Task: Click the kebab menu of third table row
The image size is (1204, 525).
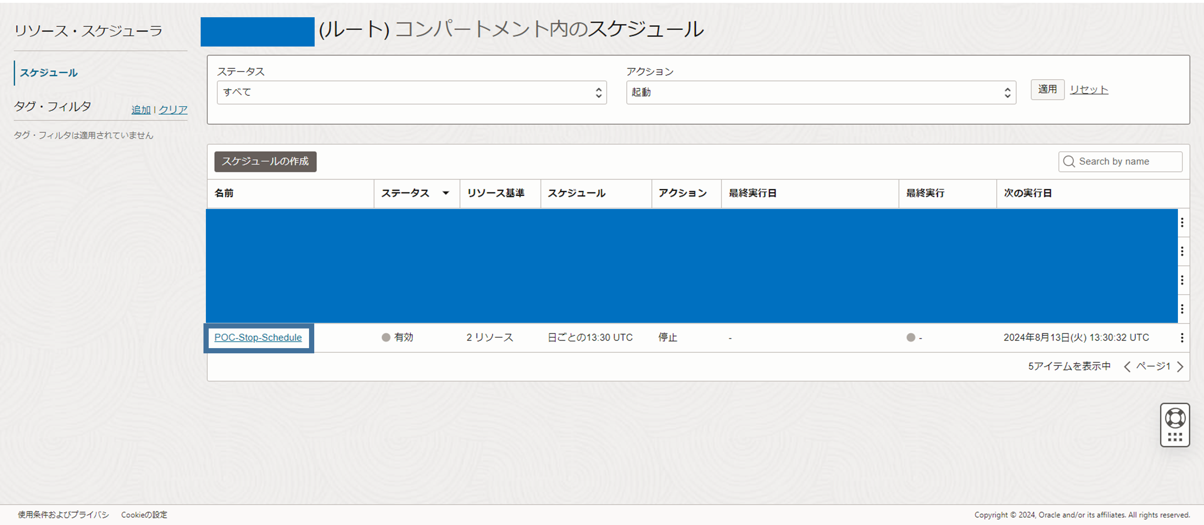Action: (x=1182, y=280)
